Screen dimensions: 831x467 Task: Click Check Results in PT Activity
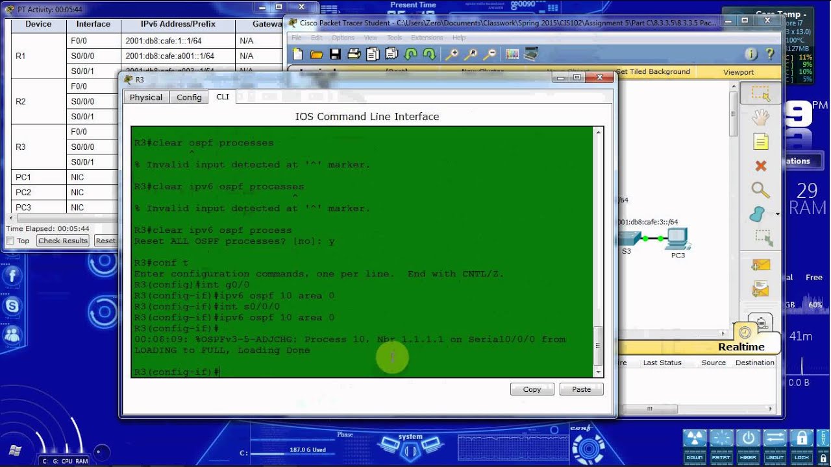[62, 241]
